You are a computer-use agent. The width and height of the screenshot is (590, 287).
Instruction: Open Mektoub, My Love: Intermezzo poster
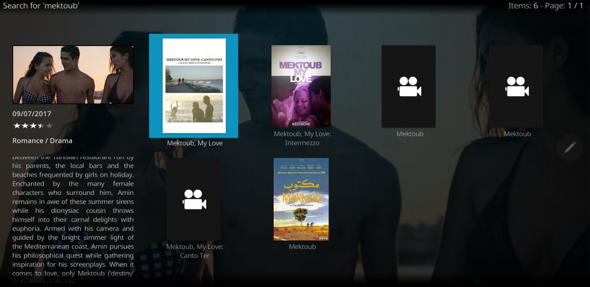pyautogui.click(x=301, y=86)
